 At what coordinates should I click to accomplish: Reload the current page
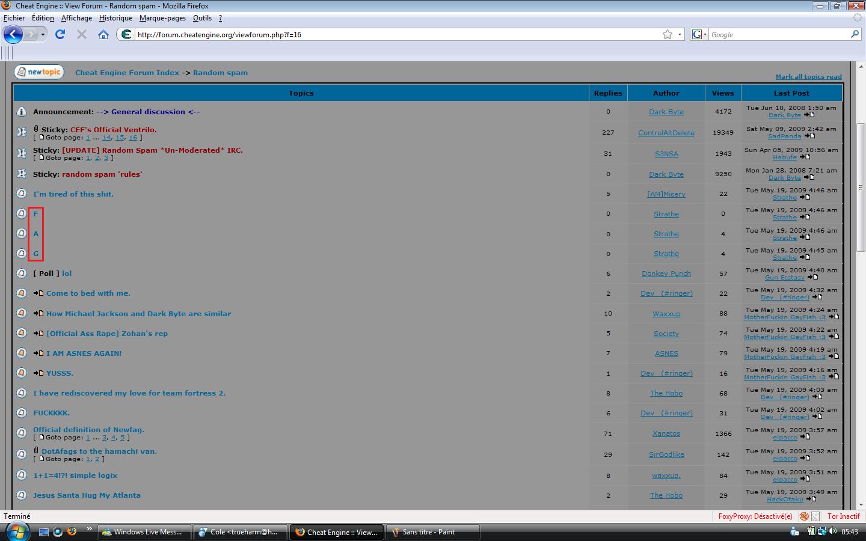click(x=60, y=34)
